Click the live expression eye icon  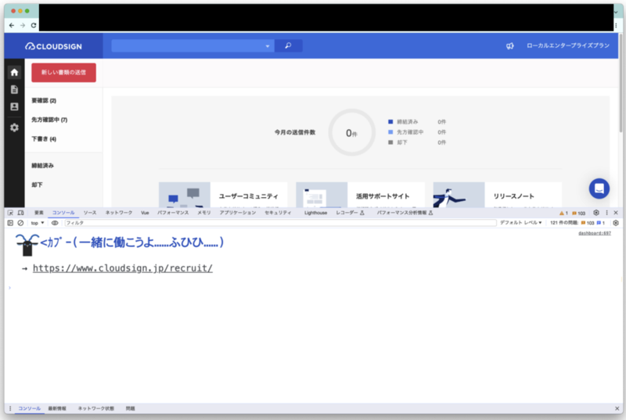click(55, 223)
